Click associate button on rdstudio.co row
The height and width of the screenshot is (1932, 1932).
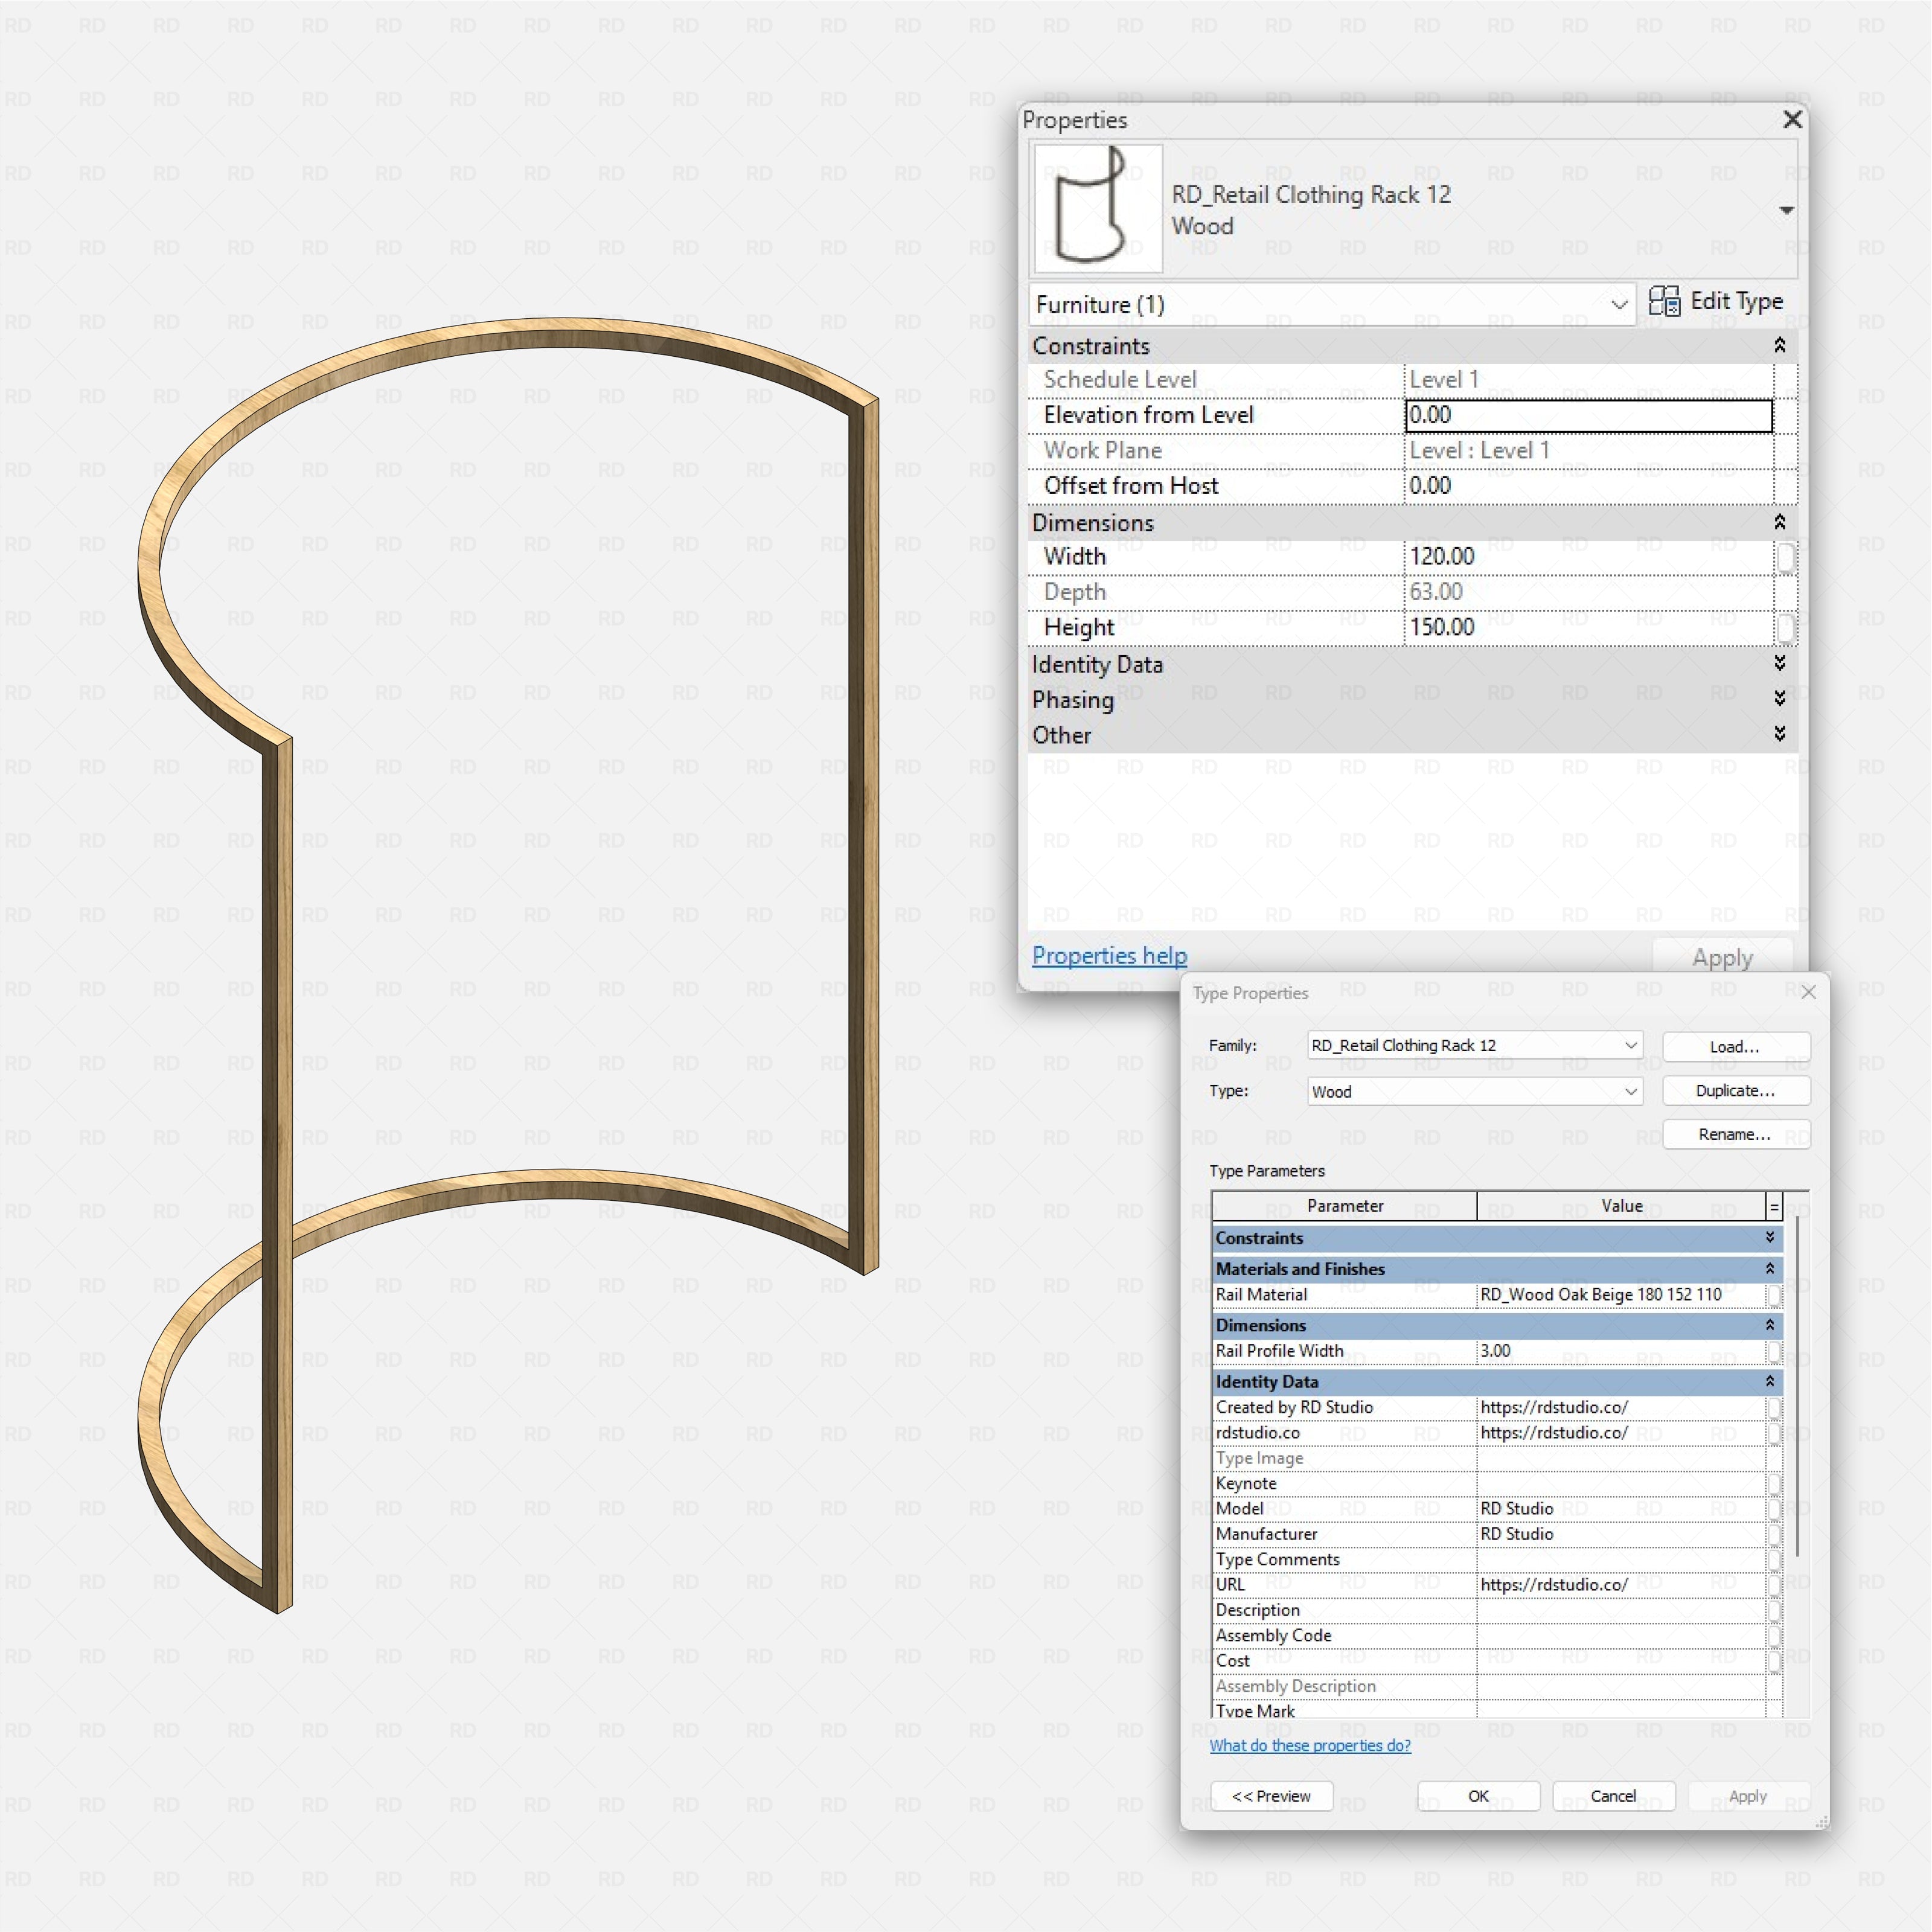click(1774, 1434)
